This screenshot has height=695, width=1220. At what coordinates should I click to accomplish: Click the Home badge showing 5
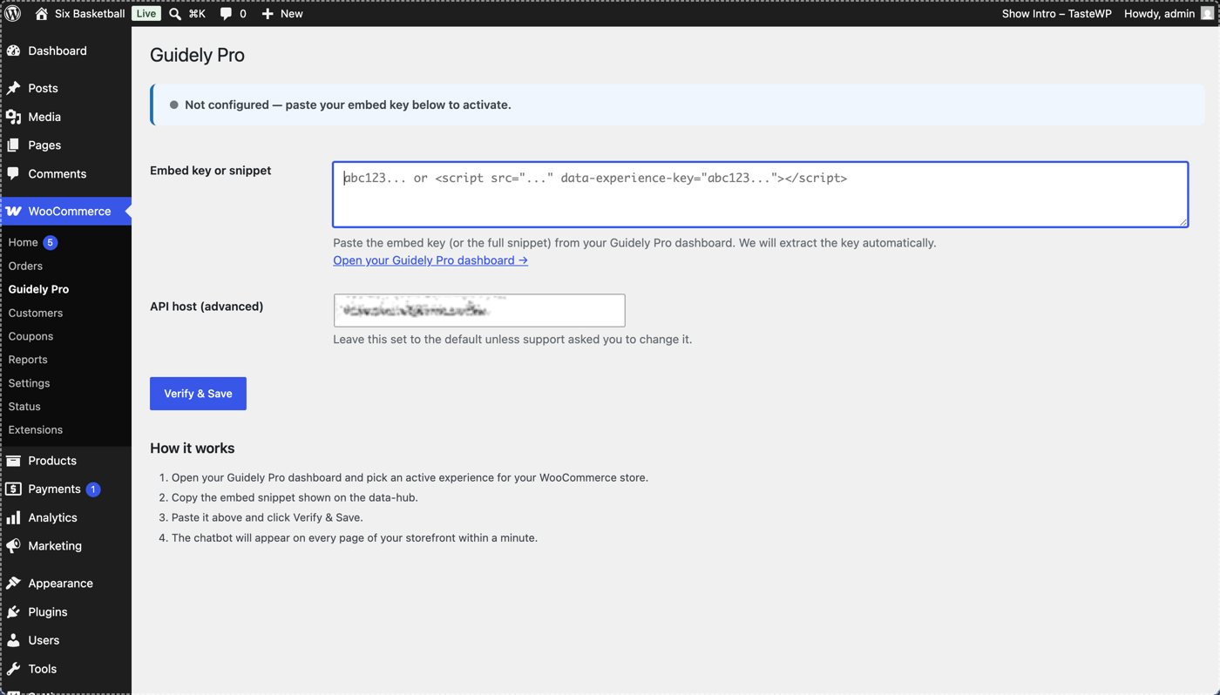point(51,242)
